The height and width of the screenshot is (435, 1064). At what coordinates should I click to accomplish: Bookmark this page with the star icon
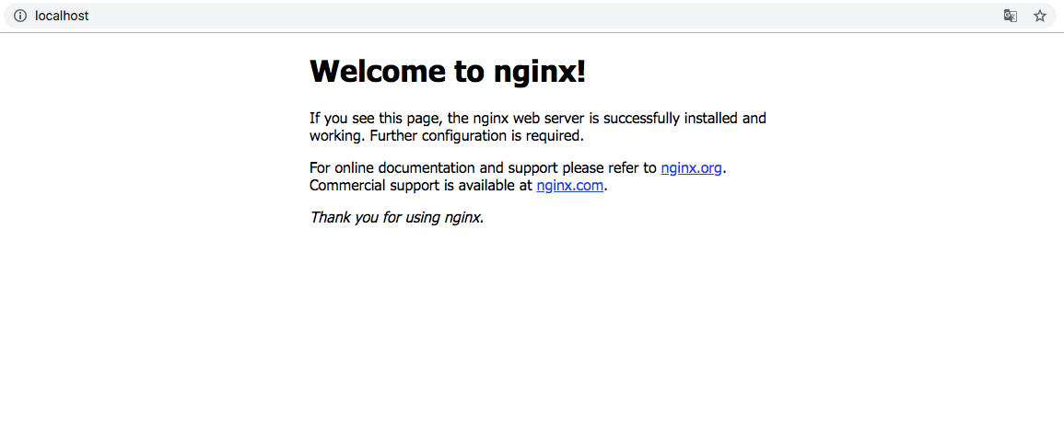coord(1039,16)
